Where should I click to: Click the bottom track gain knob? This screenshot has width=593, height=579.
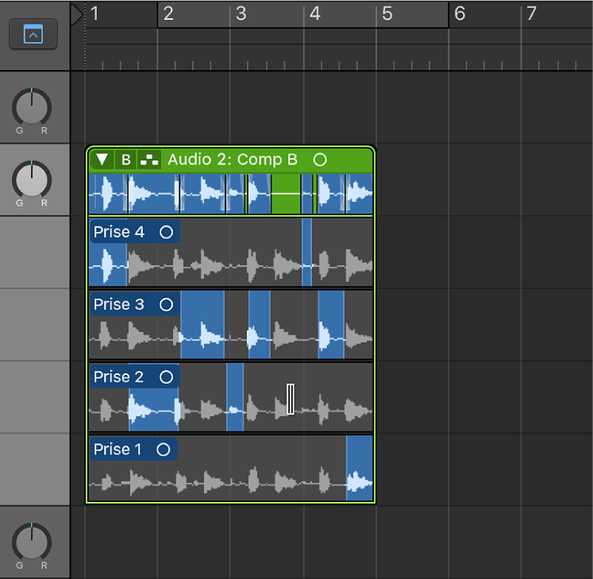[32, 542]
